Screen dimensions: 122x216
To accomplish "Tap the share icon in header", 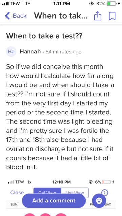I will click(x=98, y=16).
